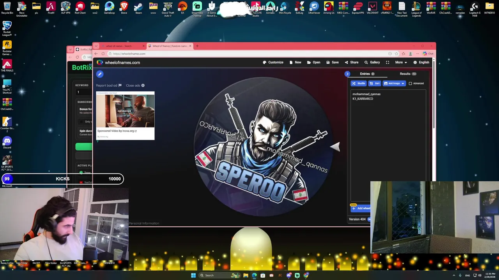Open Rockstar Games desktop shortcut
This screenshot has width=499, height=280.
pos(7,48)
